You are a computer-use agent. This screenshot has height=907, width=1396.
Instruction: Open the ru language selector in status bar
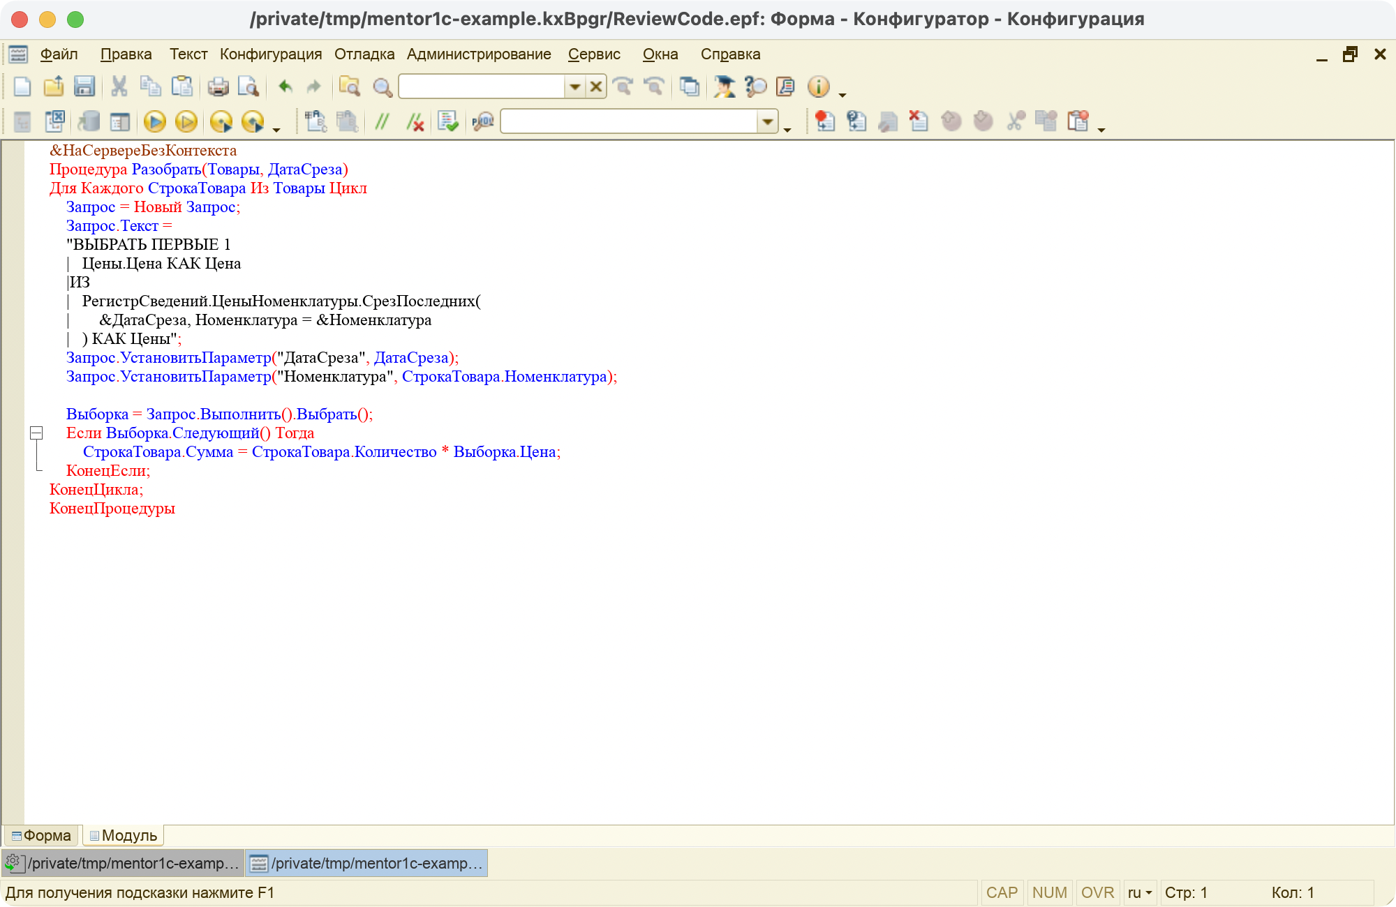click(1139, 892)
